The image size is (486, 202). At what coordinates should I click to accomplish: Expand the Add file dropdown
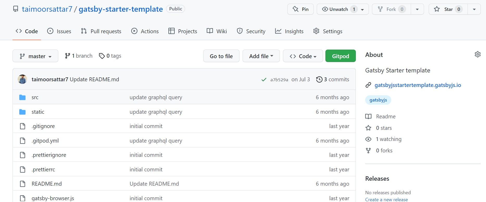coord(261,56)
